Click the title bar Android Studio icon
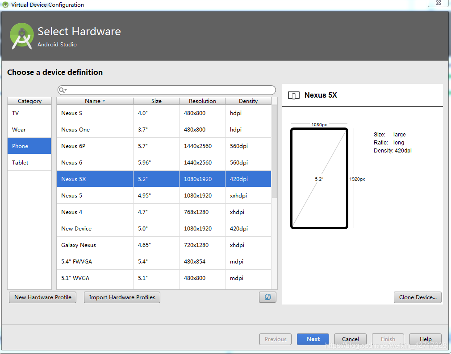 point(5,4)
